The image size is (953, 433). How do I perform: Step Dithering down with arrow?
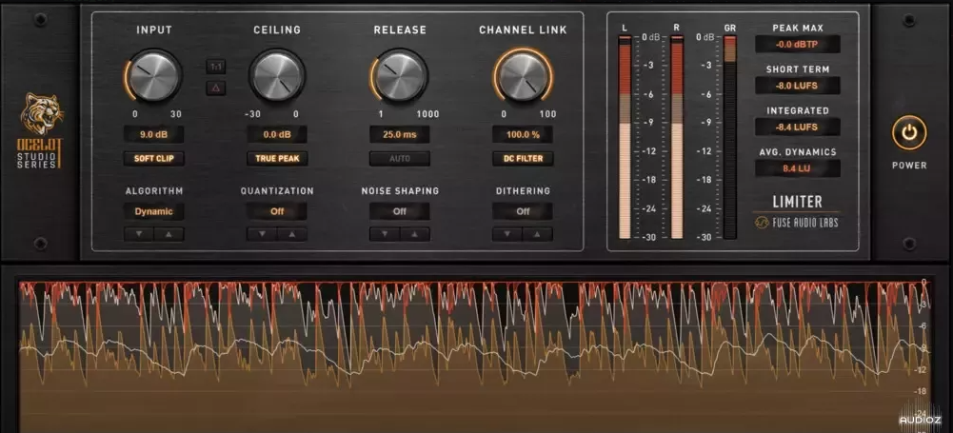pos(507,234)
